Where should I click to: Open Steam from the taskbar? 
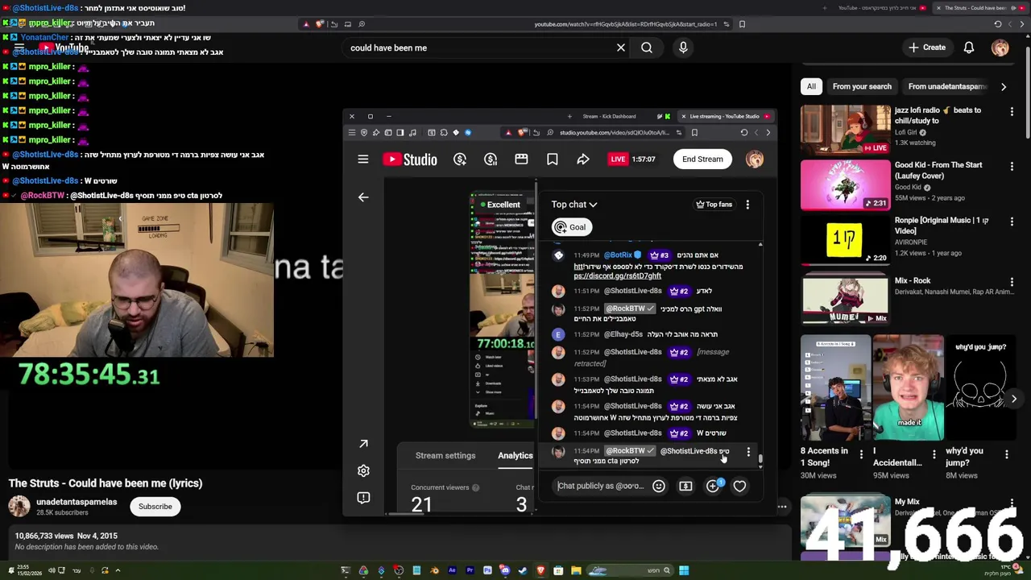coord(523,571)
